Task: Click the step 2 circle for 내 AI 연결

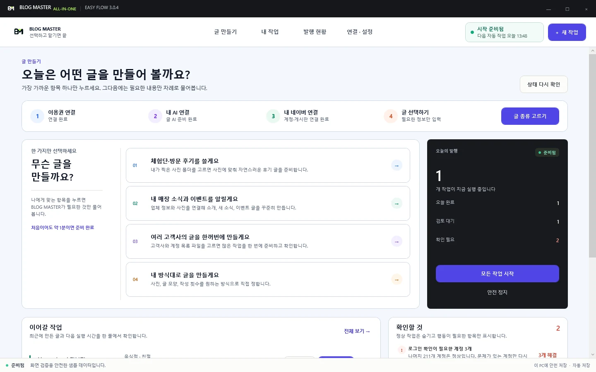Action: pyautogui.click(x=155, y=116)
